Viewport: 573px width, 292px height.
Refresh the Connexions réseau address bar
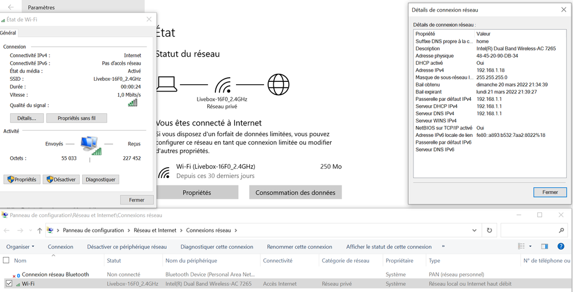489,230
